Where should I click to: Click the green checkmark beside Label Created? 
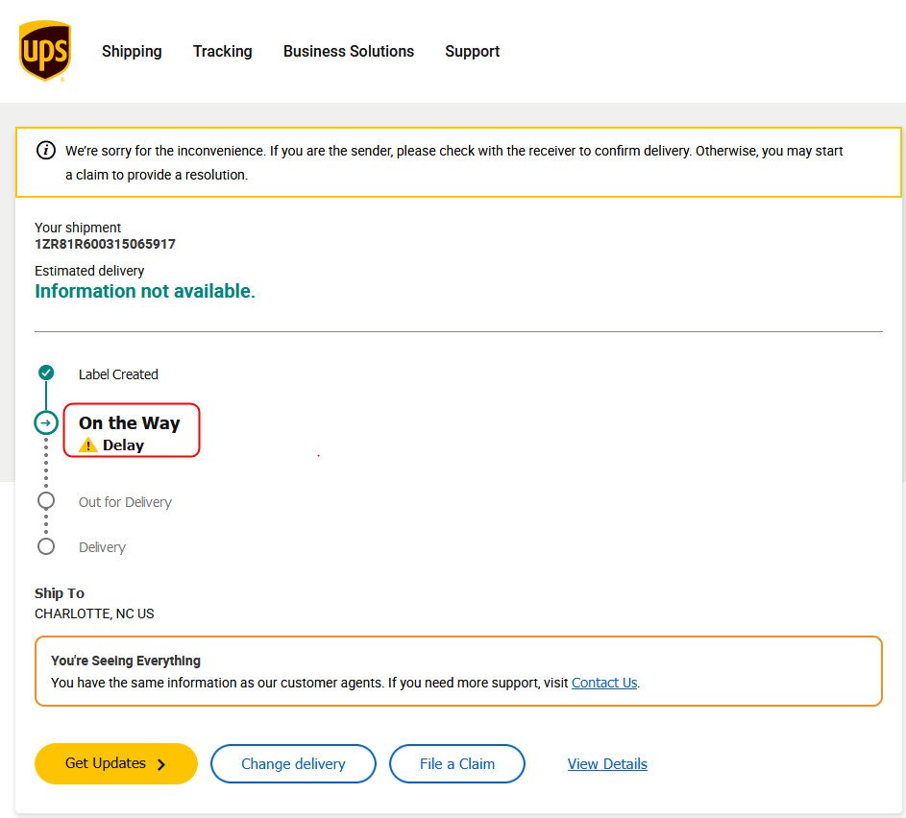(x=46, y=373)
